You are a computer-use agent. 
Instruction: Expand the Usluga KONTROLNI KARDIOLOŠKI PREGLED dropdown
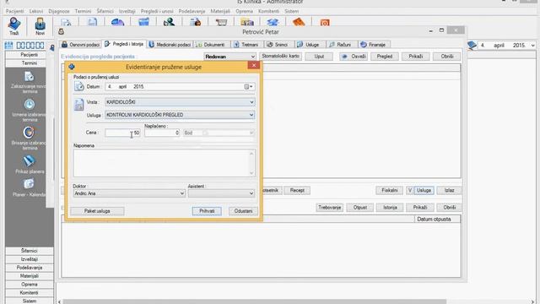click(251, 115)
